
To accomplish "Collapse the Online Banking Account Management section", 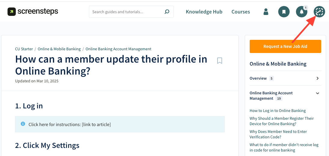I will pyautogui.click(x=318, y=93).
